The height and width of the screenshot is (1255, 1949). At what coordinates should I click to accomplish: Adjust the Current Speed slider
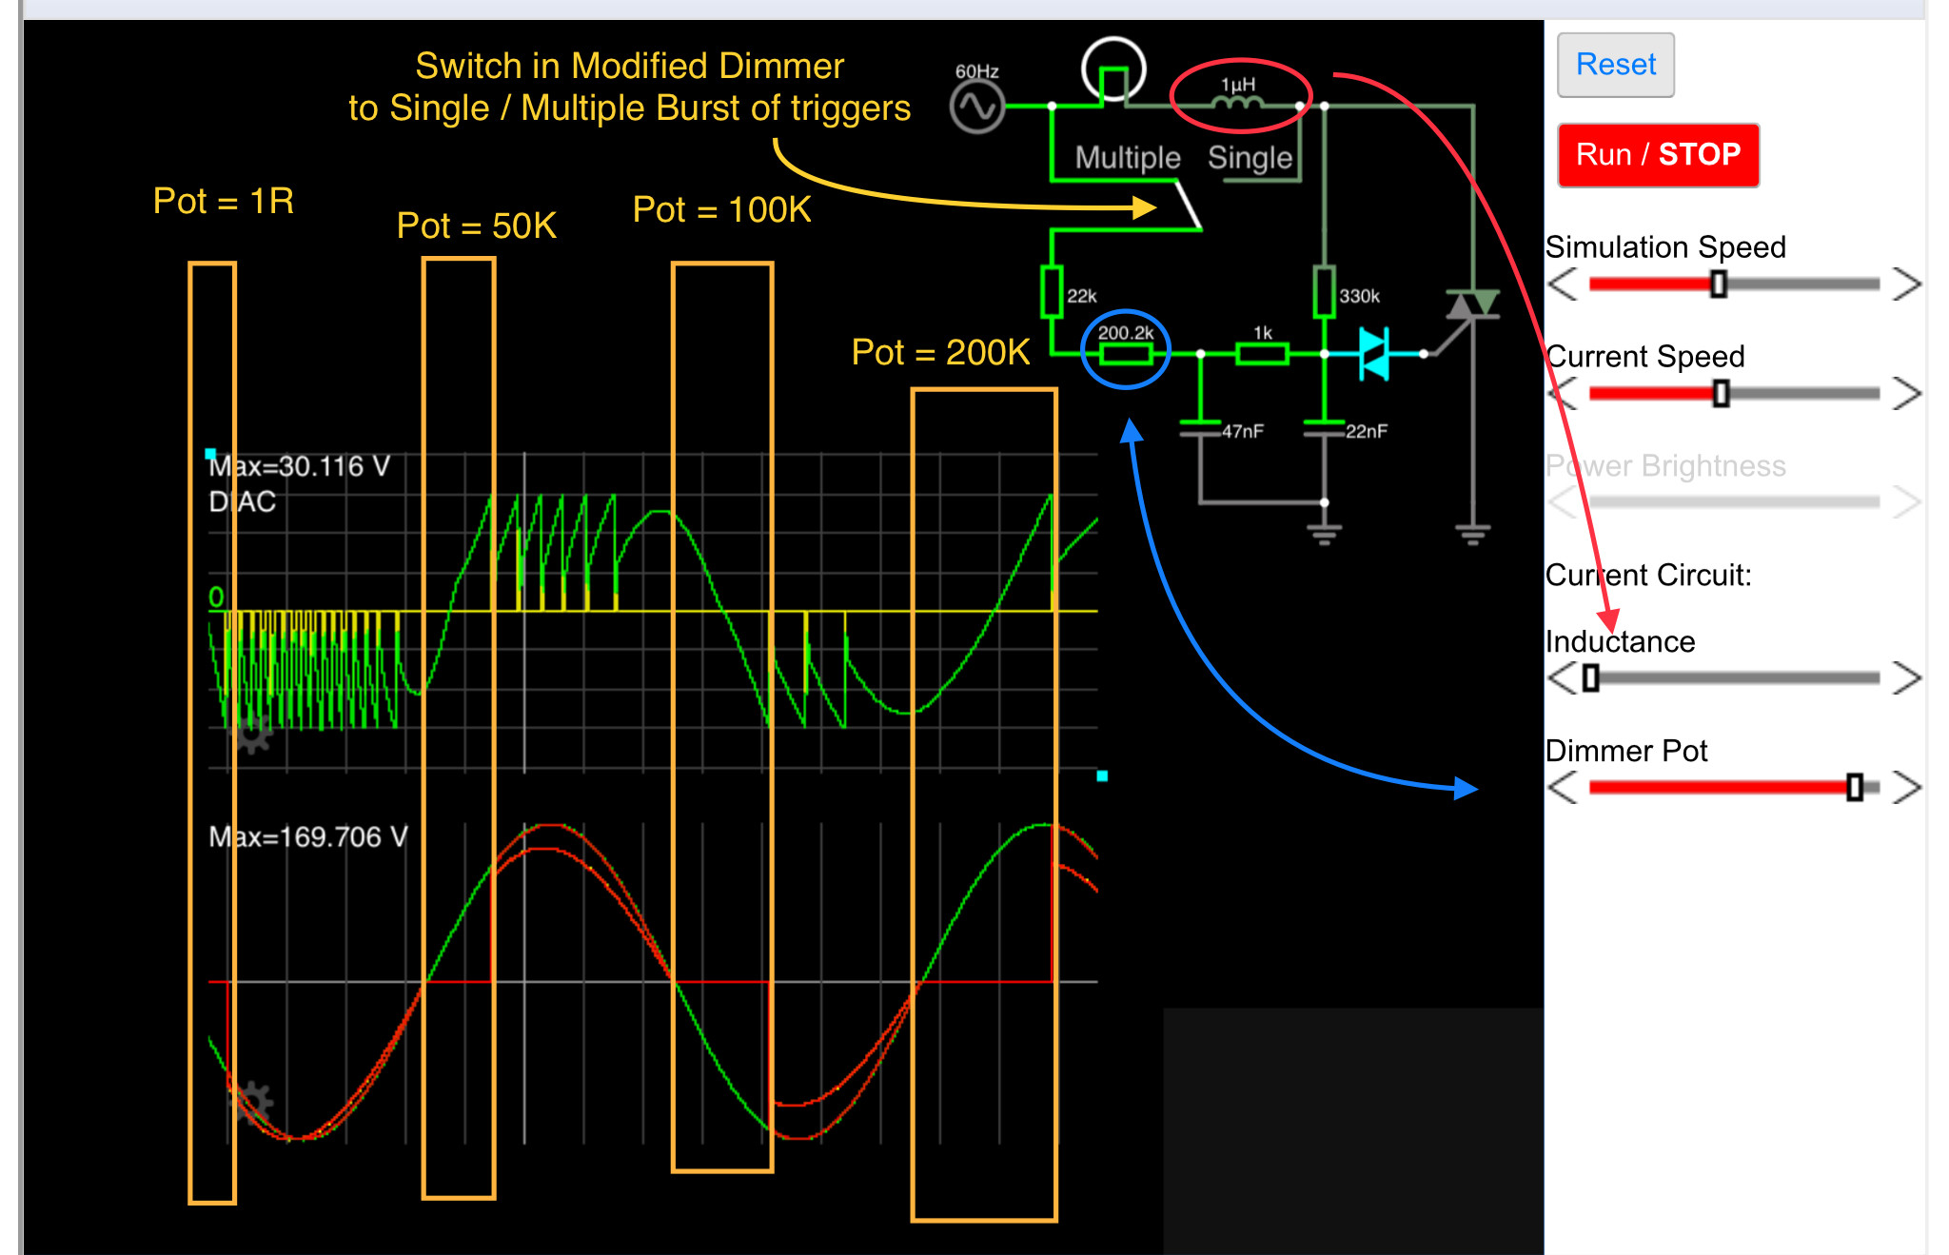[x=1734, y=393]
